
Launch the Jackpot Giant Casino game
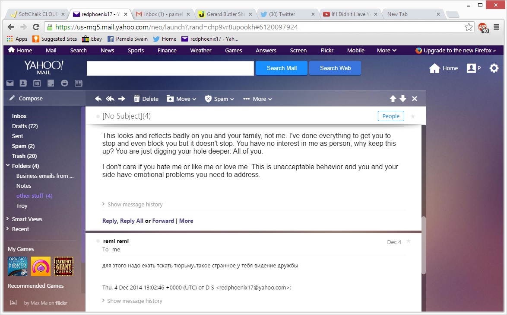coord(63,266)
